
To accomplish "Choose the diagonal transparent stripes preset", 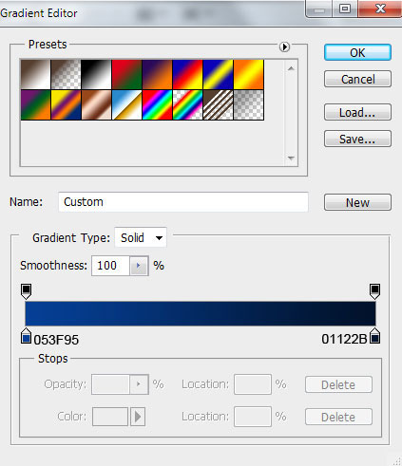I will (218, 104).
